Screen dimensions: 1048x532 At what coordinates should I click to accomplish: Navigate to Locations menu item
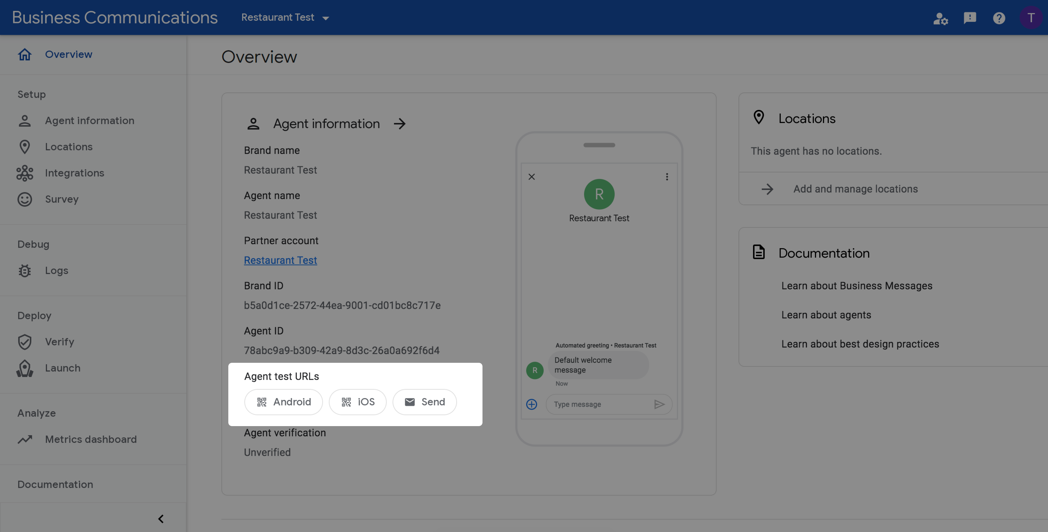click(68, 147)
